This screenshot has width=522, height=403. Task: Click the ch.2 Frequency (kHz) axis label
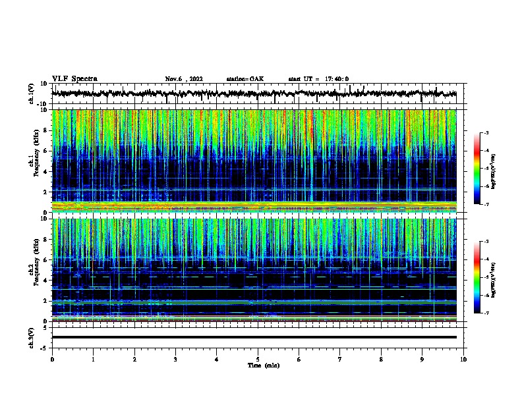(x=34, y=262)
